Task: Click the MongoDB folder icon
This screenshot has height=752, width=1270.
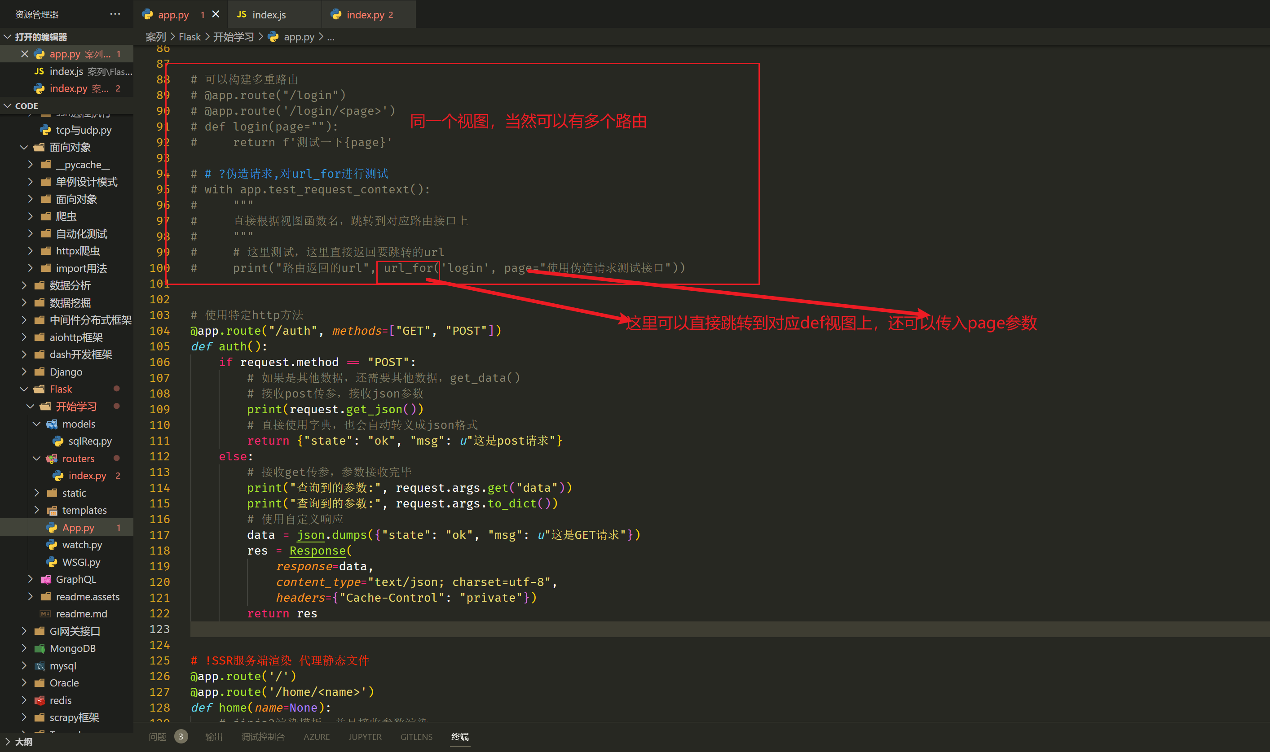Action: (x=40, y=648)
